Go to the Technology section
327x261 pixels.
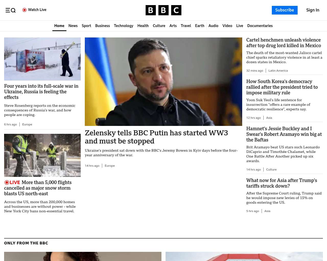tap(123, 26)
